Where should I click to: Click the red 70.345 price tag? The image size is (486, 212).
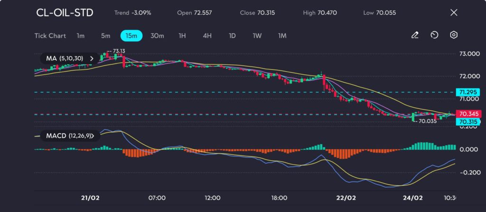(468, 114)
